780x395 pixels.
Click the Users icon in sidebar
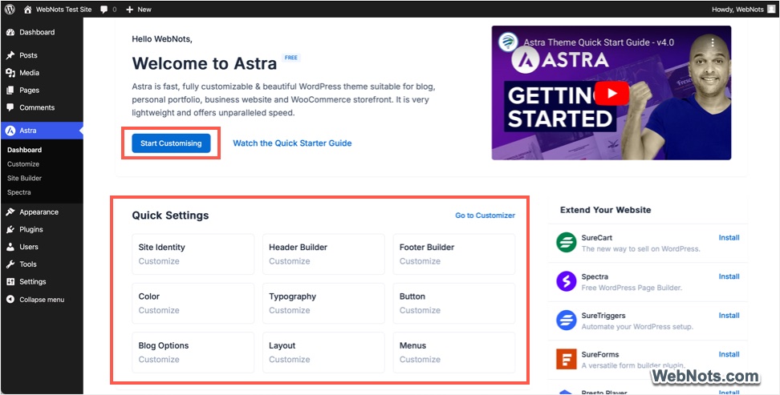tap(10, 247)
